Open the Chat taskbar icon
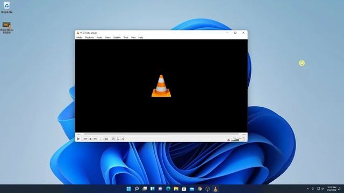Viewport: 344px width, 193px height. [x=160, y=189]
